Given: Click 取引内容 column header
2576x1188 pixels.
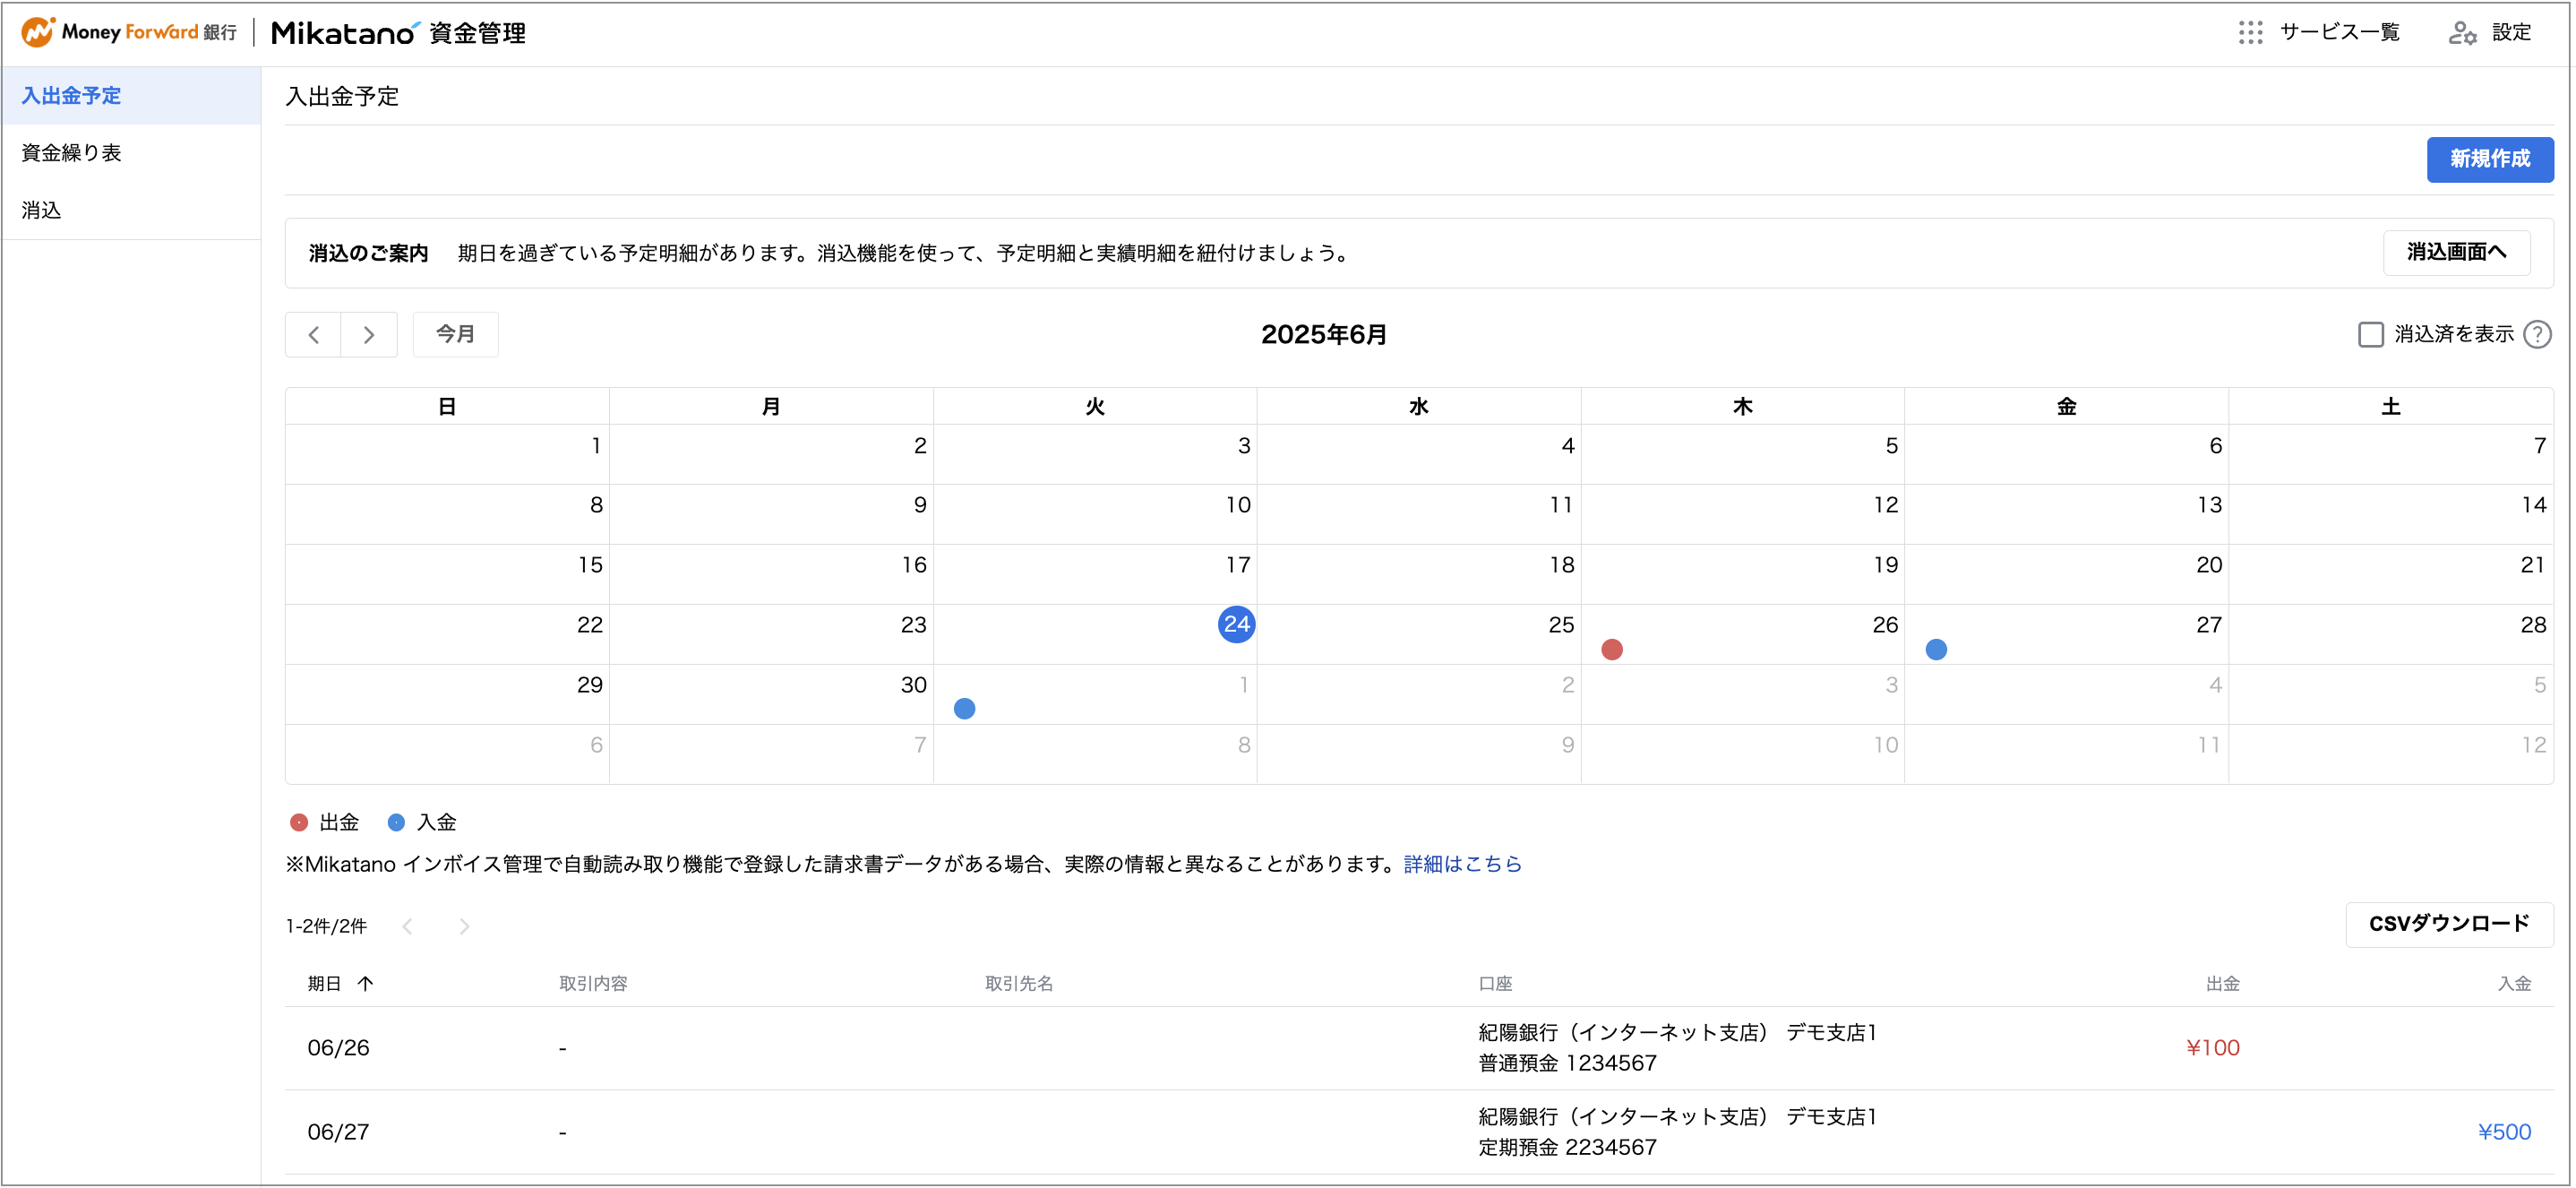Looking at the screenshot, I should pos(593,984).
